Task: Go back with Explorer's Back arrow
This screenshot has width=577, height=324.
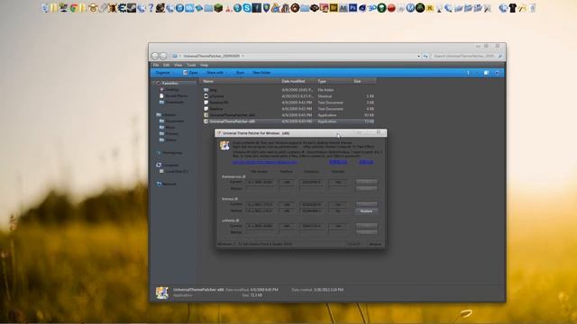Action: click(x=155, y=56)
